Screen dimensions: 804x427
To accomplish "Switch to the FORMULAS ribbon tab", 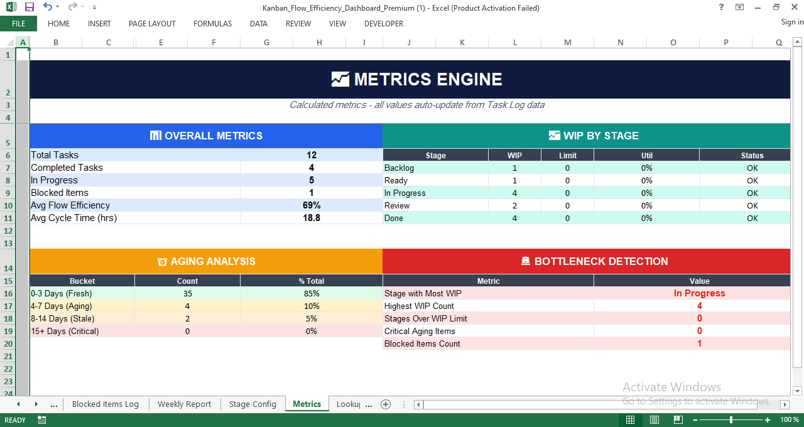I will 212,23.
